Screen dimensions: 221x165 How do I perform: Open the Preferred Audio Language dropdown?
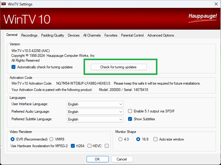click(x=95, y=112)
